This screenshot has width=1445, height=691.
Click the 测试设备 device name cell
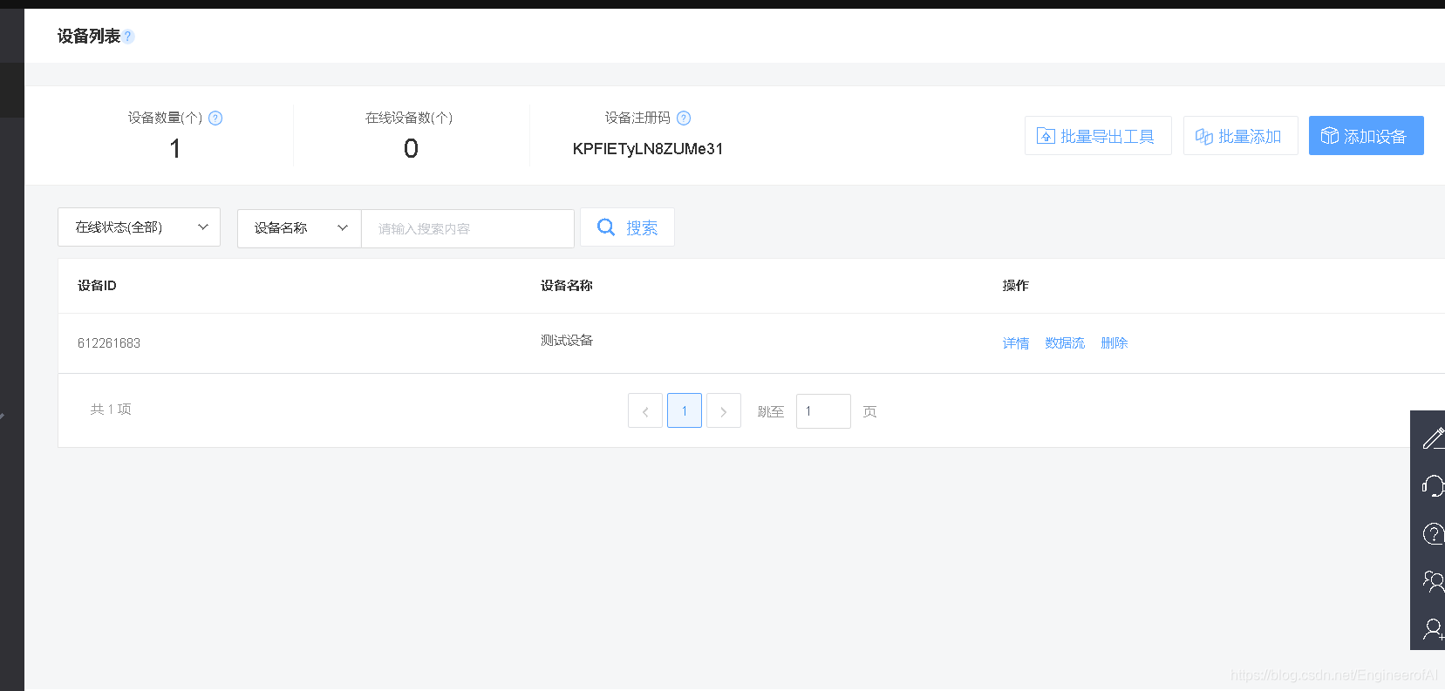pyautogui.click(x=567, y=341)
